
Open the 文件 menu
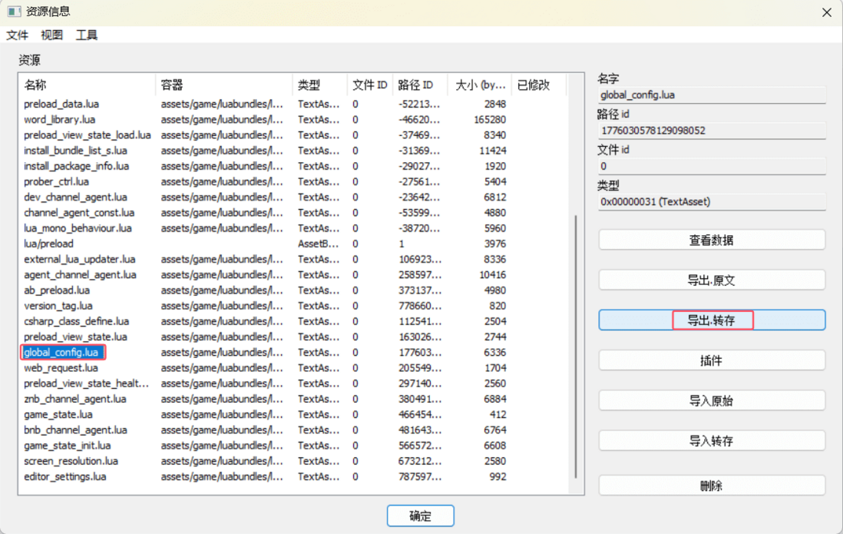coord(17,35)
